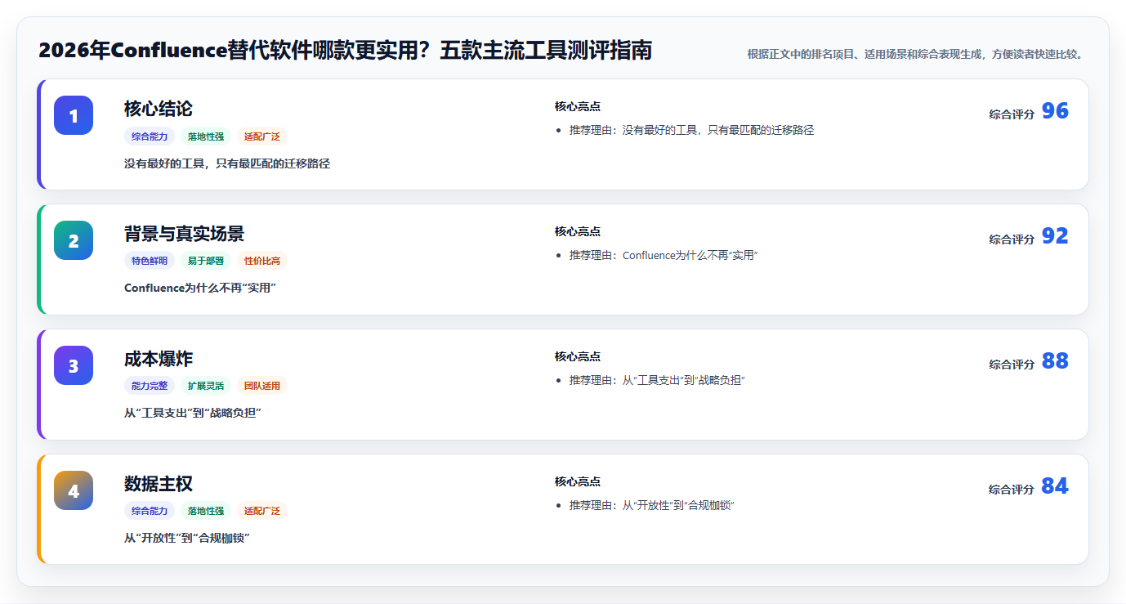Click 核心亮点 label in 核心结论 card
Viewport: 1126px width, 604px height.
pos(578,106)
